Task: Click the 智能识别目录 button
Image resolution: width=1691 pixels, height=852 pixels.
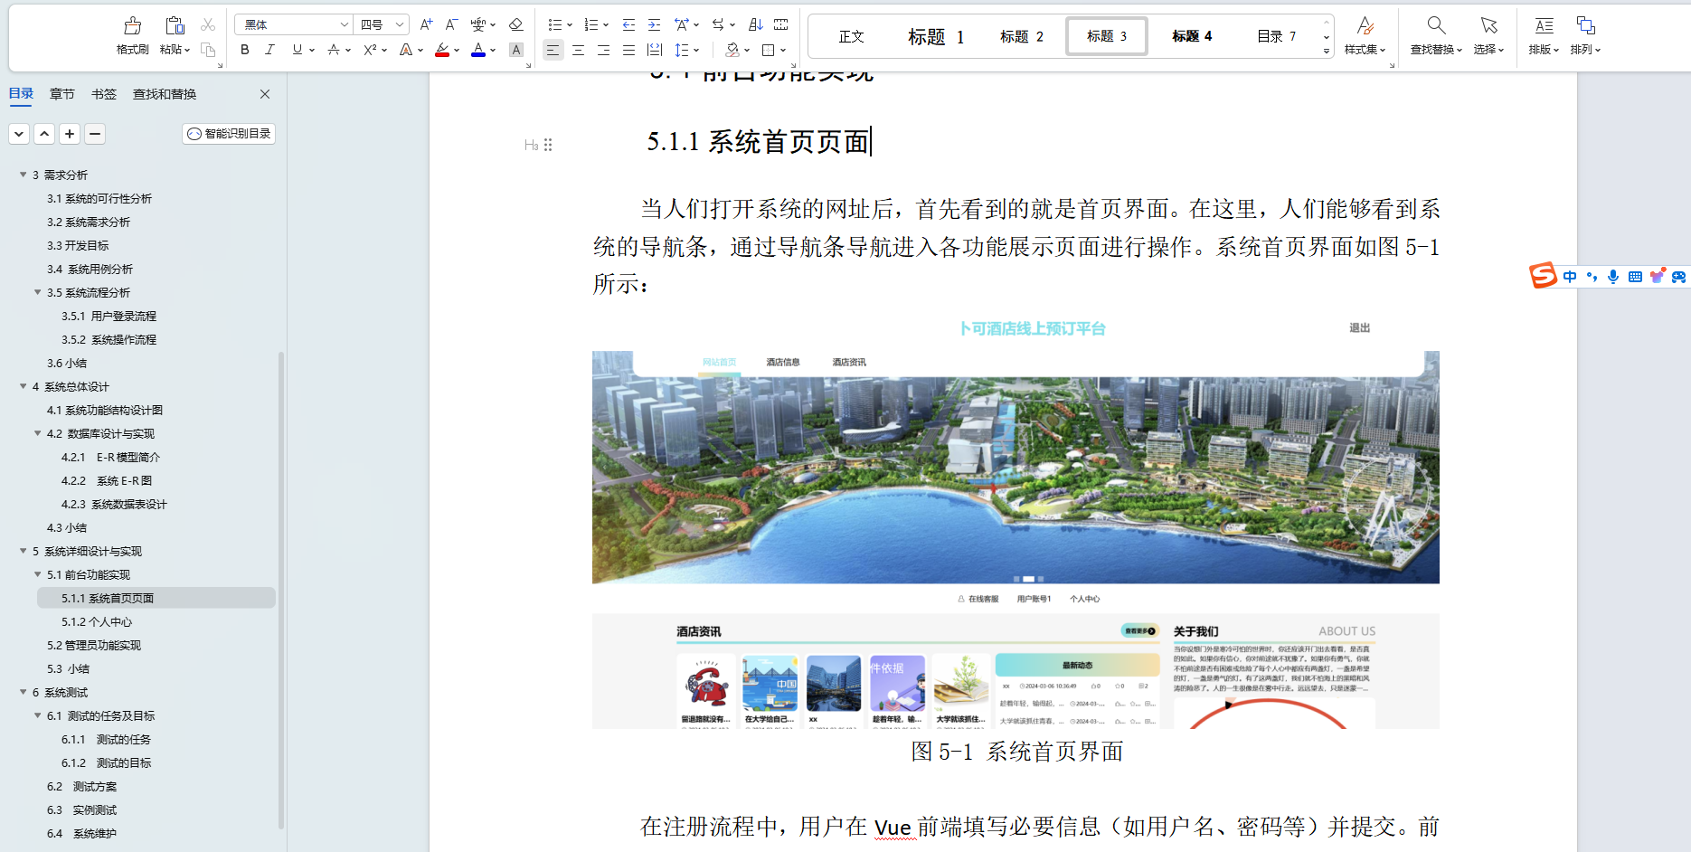Action: 229,134
